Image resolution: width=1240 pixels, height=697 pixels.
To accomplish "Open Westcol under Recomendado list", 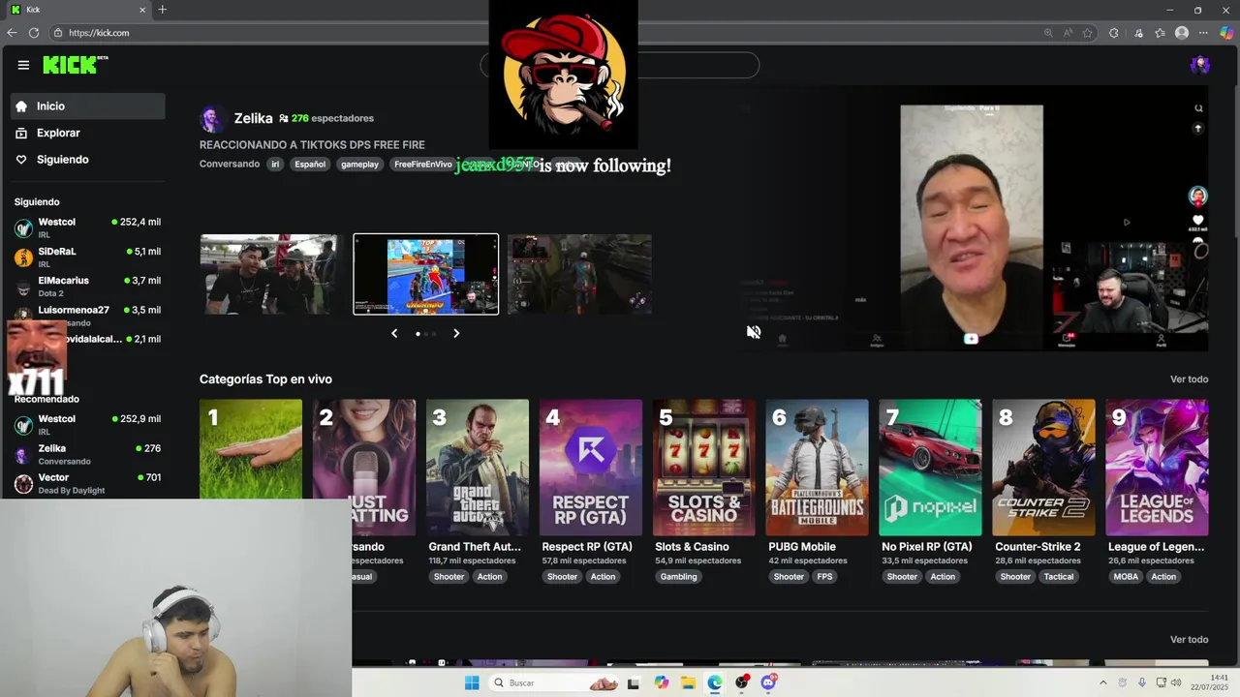I will pyautogui.click(x=87, y=424).
